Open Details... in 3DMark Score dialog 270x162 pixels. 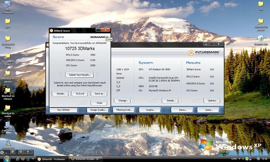[x=60, y=93]
